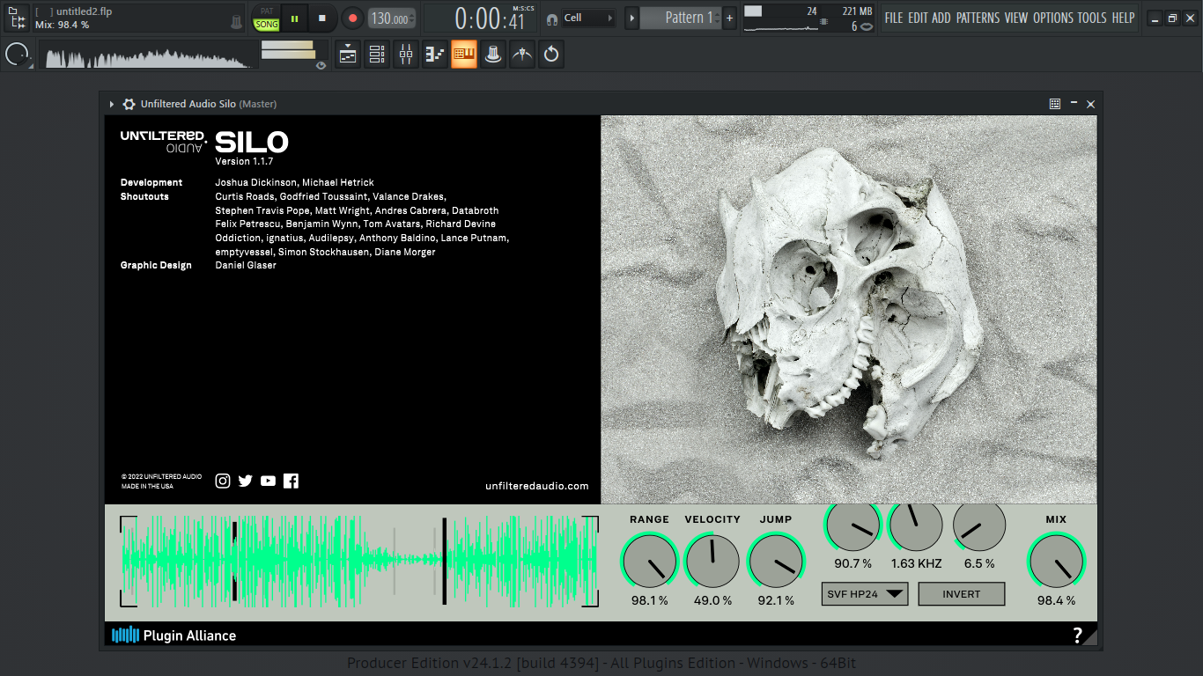Open the EDIT menu
Screen dimensions: 1203x676
(x=918, y=18)
